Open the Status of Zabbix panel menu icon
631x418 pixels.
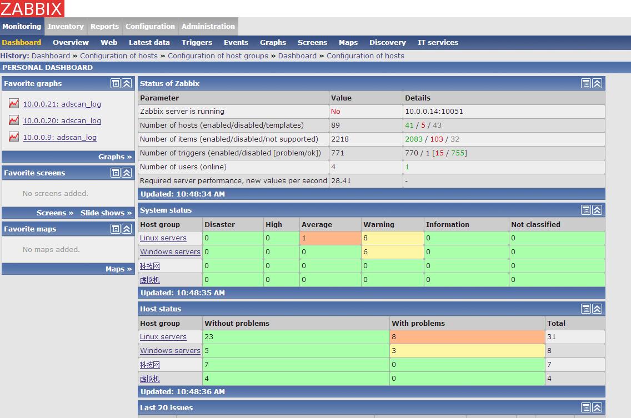pyautogui.click(x=585, y=83)
